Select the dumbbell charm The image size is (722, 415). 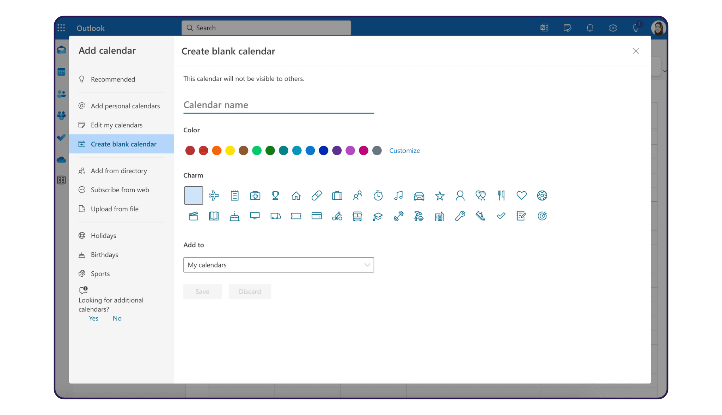pos(398,216)
